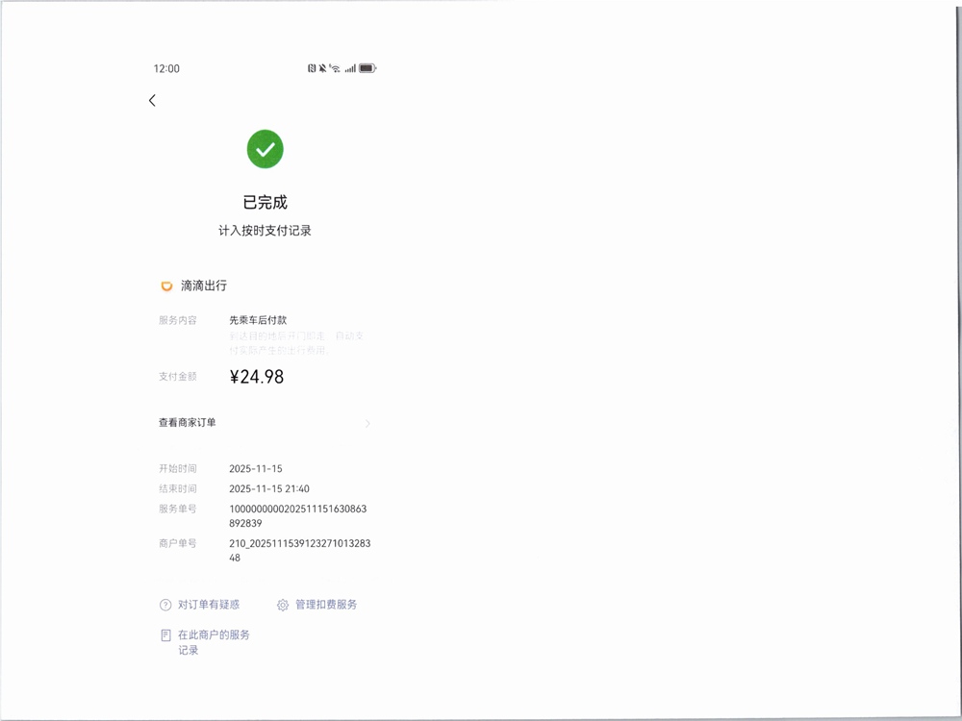Click the green checkmark success icon
Viewport: 962px width, 721px height.
[266, 149]
